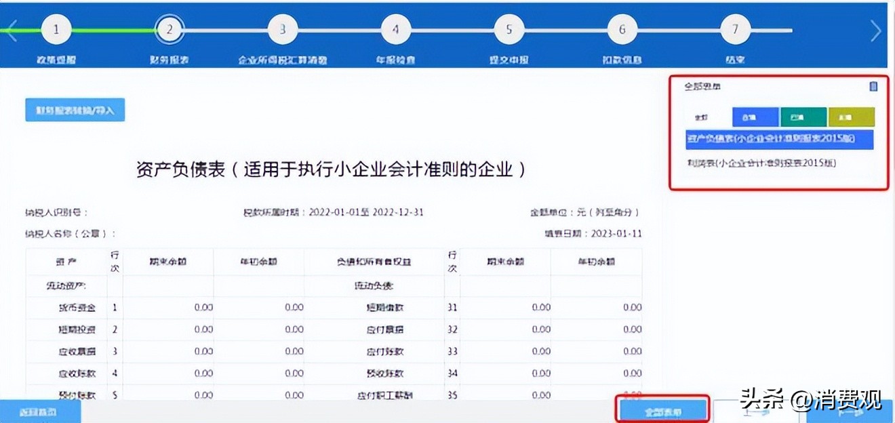Toggle the green filter in 全部表单 panel
Screen dimensions: 895x423
pyautogui.click(x=803, y=117)
